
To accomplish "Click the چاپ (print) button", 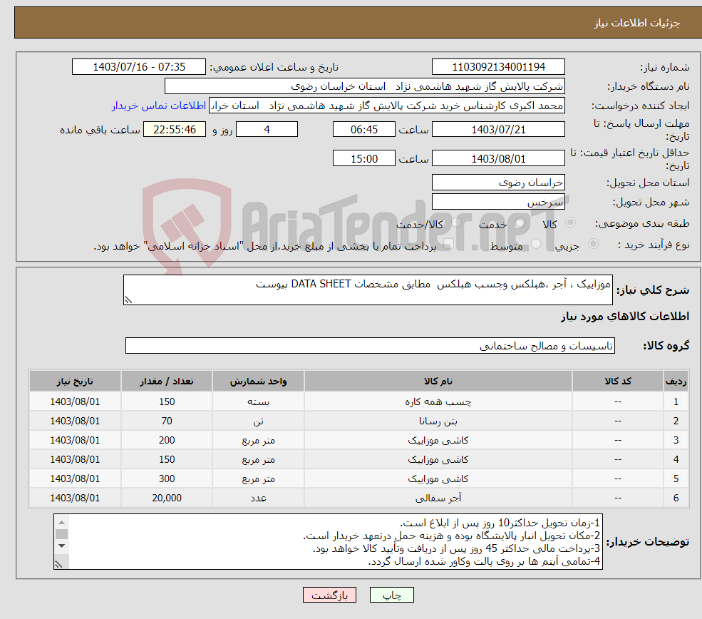I will coord(391,595).
